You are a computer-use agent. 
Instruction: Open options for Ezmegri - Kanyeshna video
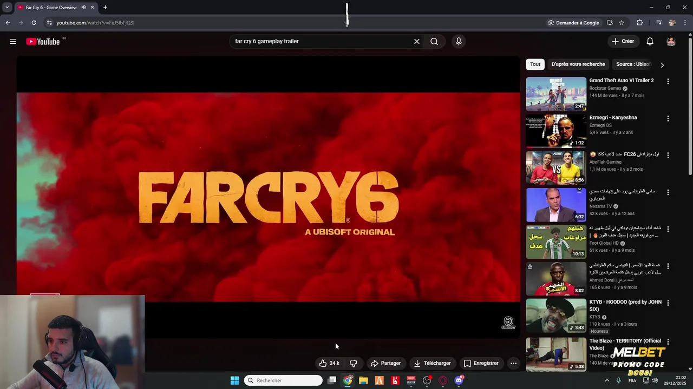[668, 118]
